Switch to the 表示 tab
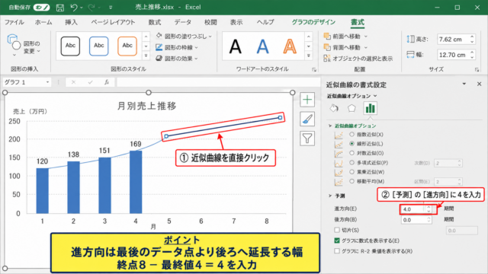Screen dimensions: 488x274 click(x=236, y=22)
